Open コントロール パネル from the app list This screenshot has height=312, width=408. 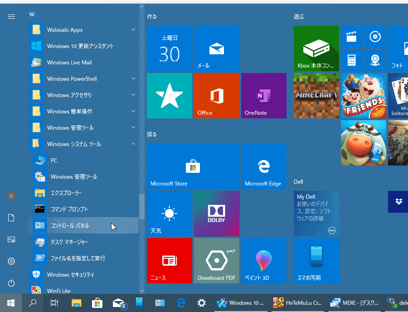pos(83,225)
